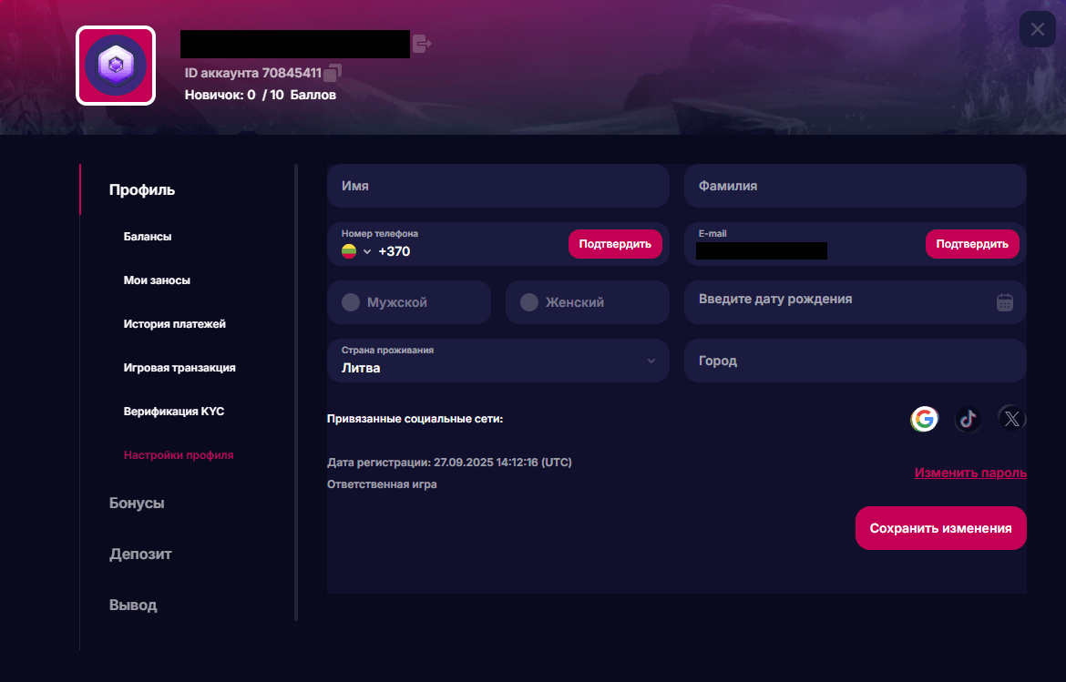
Task: Click the Lithuania flag in the phone field
Action: [349, 250]
